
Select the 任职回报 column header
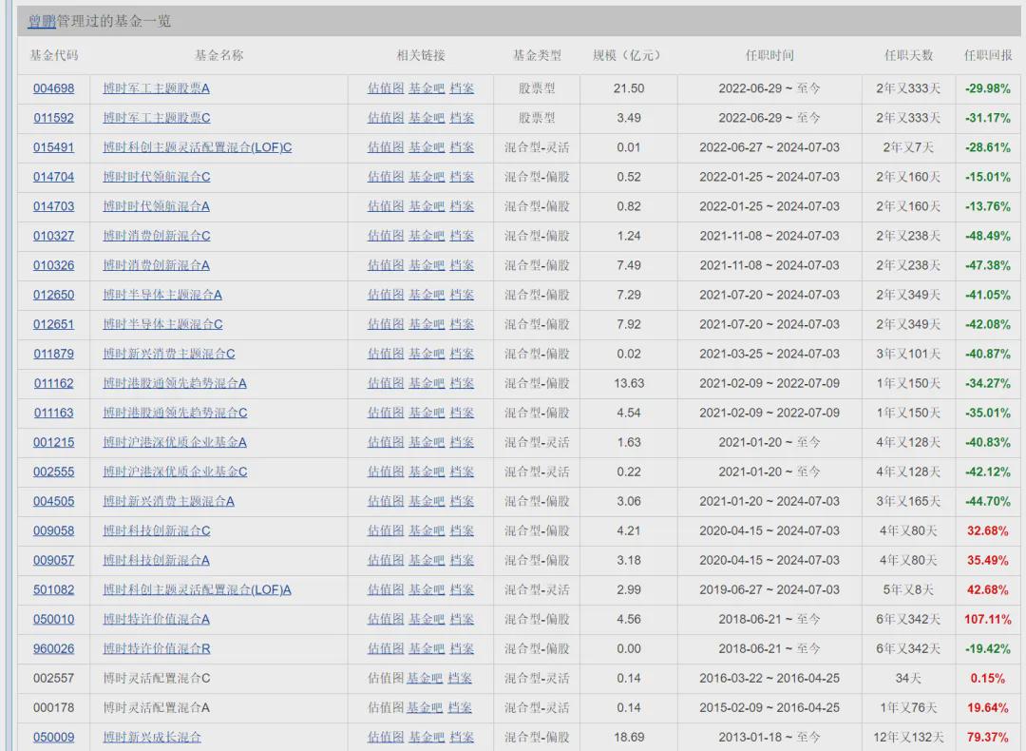tap(988, 56)
